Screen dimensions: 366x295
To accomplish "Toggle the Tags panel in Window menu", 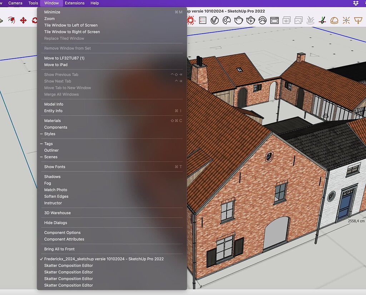I will [48, 144].
